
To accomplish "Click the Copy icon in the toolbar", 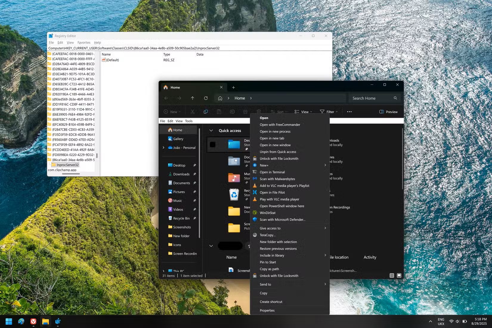I will click(206, 112).
